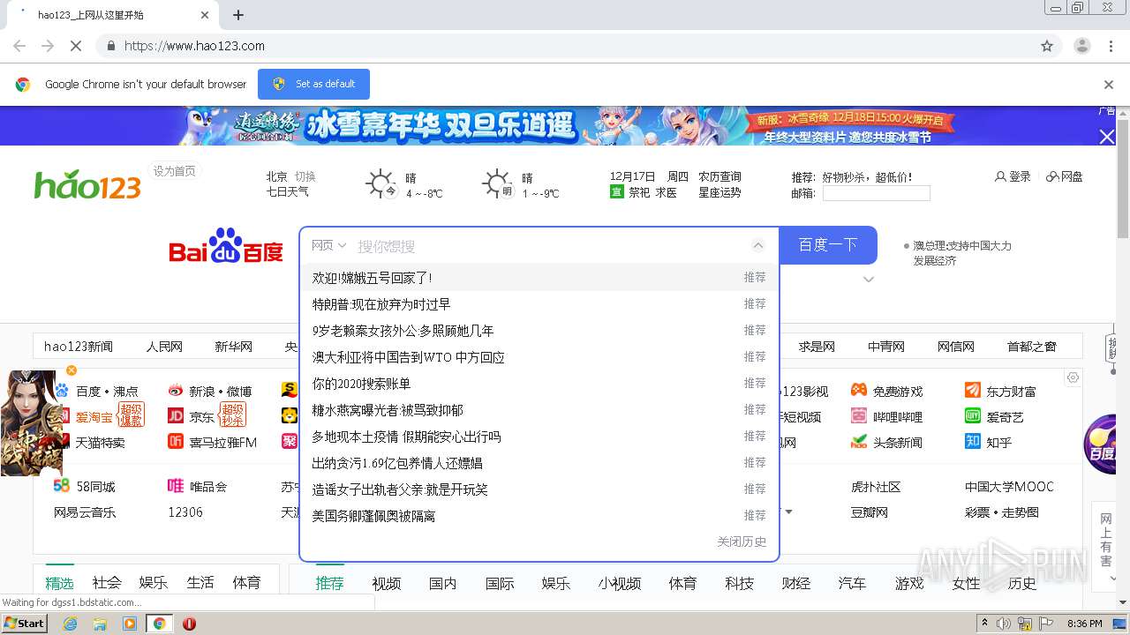Switch city with 切换 link
This screenshot has width=1130, height=635.
(x=305, y=176)
